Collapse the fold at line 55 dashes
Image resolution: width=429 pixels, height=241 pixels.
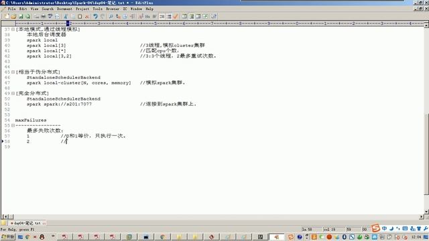pyautogui.click(x=13, y=125)
